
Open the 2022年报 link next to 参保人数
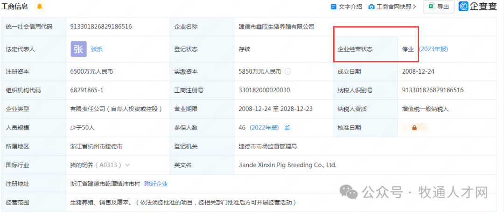264,128
